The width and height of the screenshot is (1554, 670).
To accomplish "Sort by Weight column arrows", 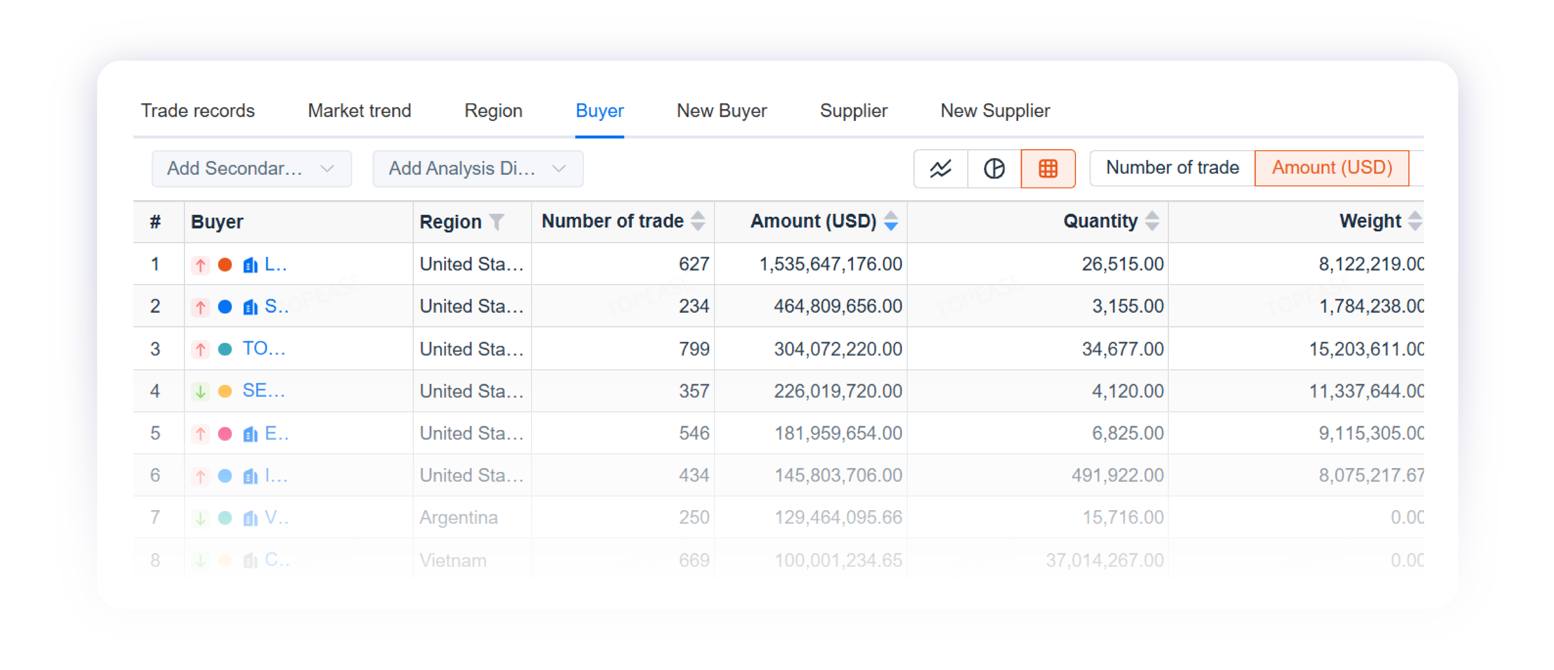I will [x=1415, y=221].
